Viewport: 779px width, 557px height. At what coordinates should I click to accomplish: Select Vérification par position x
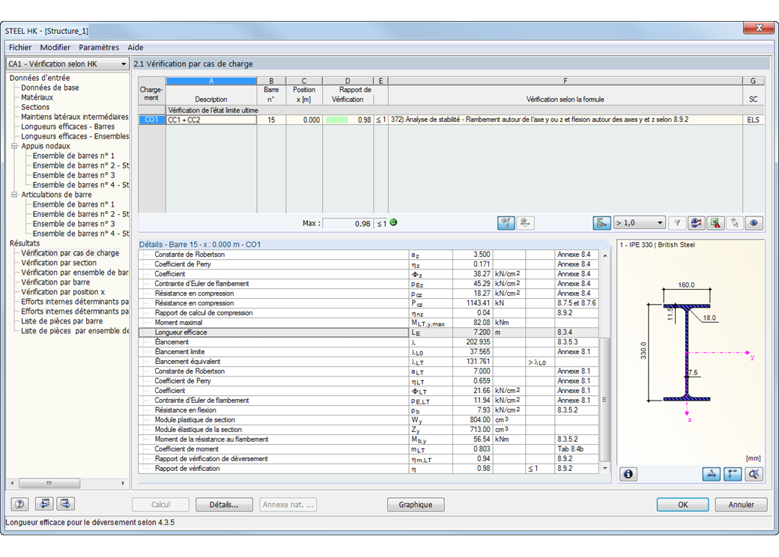[63, 292]
